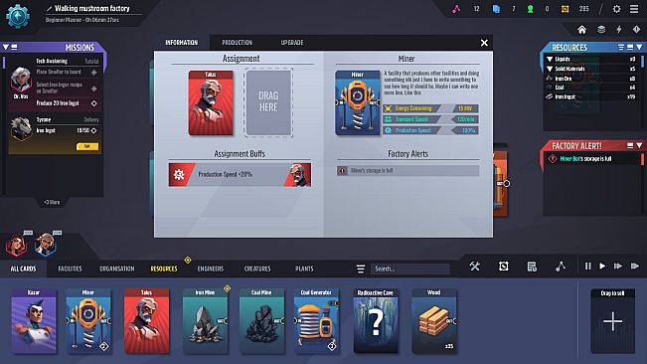The height and width of the screenshot is (364, 647).
Task: Collapse the Missions panel triangle
Action: pyautogui.click(x=6, y=47)
